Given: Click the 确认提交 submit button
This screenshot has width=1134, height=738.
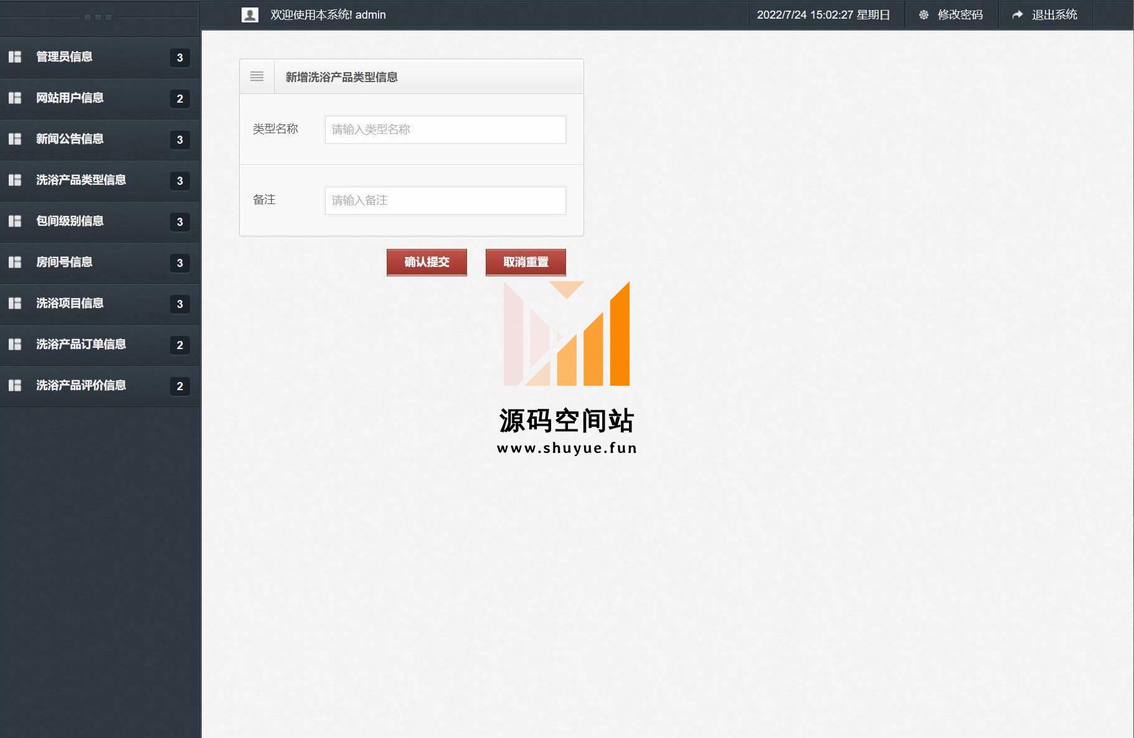Looking at the screenshot, I should [x=427, y=262].
